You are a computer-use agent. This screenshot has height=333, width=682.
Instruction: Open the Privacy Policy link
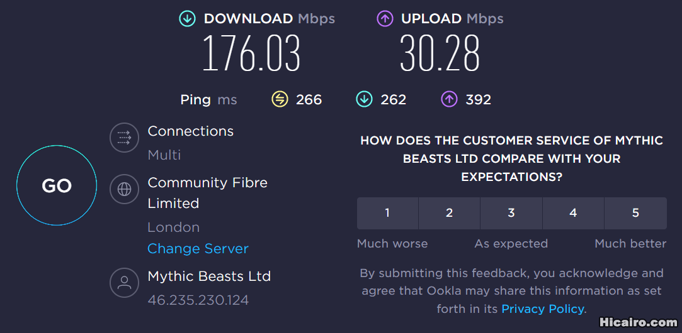pyautogui.click(x=543, y=308)
